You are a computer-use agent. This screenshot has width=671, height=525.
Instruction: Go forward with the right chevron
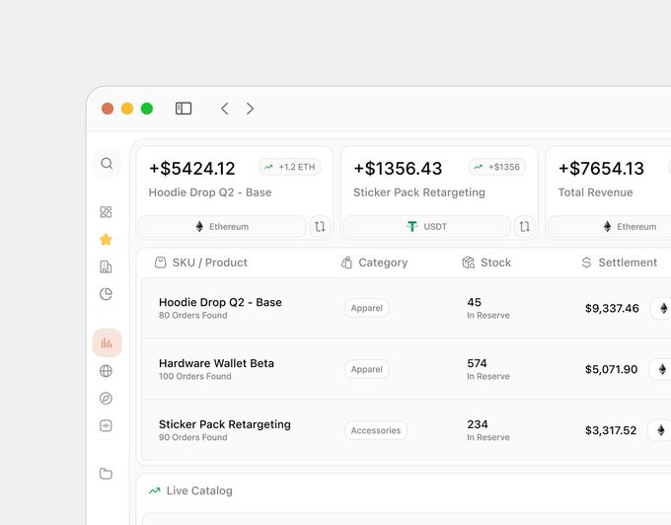pyautogui.click(x=250, y=109)
